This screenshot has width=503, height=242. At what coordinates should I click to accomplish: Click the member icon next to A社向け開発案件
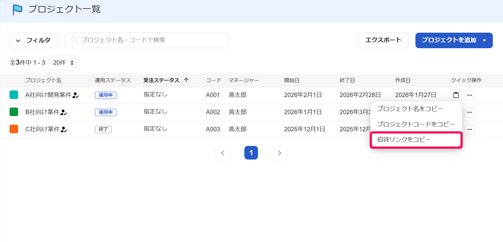(76, 95)
